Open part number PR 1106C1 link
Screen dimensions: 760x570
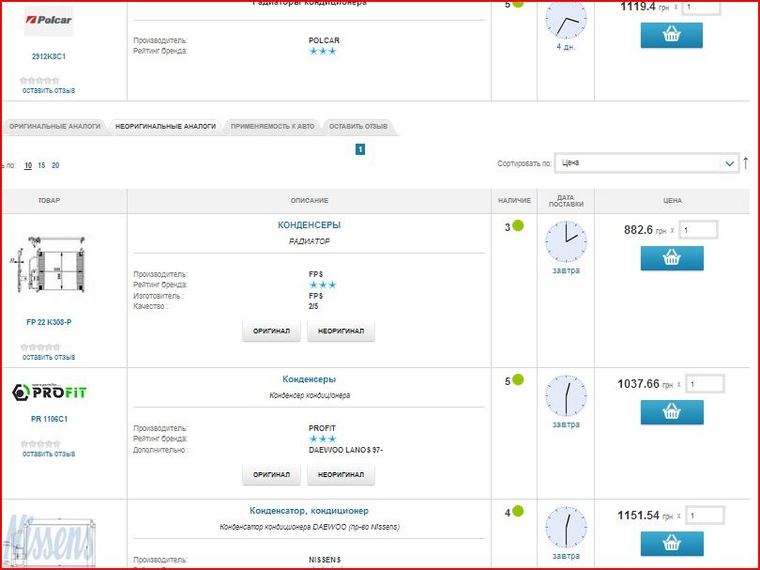[49, 419]
